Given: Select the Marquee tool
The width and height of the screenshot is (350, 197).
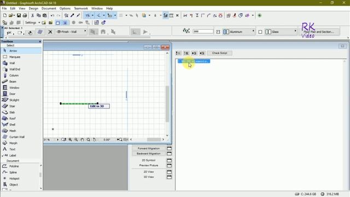Looking at the screenshot, I should coord(21,57).
